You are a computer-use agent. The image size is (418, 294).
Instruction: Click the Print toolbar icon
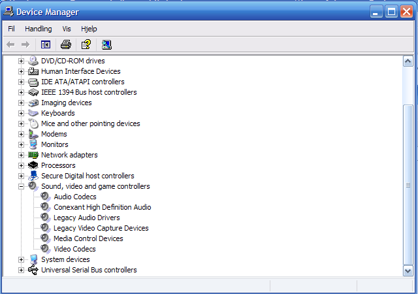click(66, 44)
